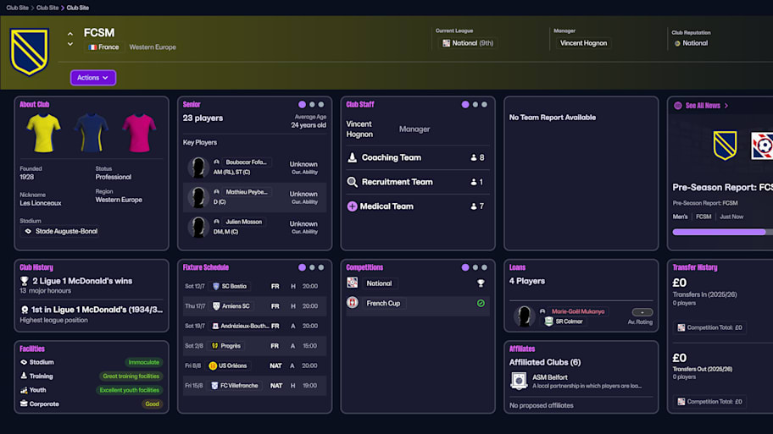Open loaned player Marie-Gaël Mukanya
Viewport: 773px width, 434px height.
(x=577, y=311)
